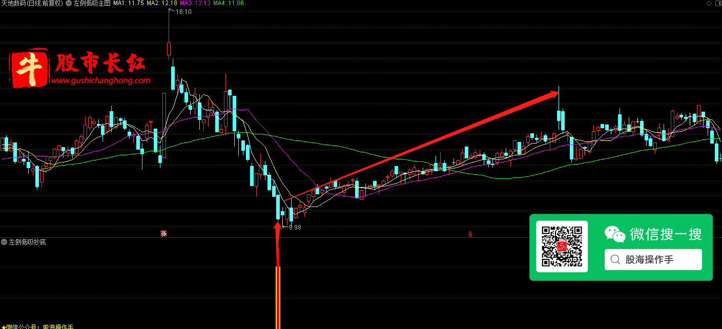Image resolution: width=722 pixels, height=329 pixels.
Task: Select the 左侧低吸主图 indicator name
Action: 92,3
